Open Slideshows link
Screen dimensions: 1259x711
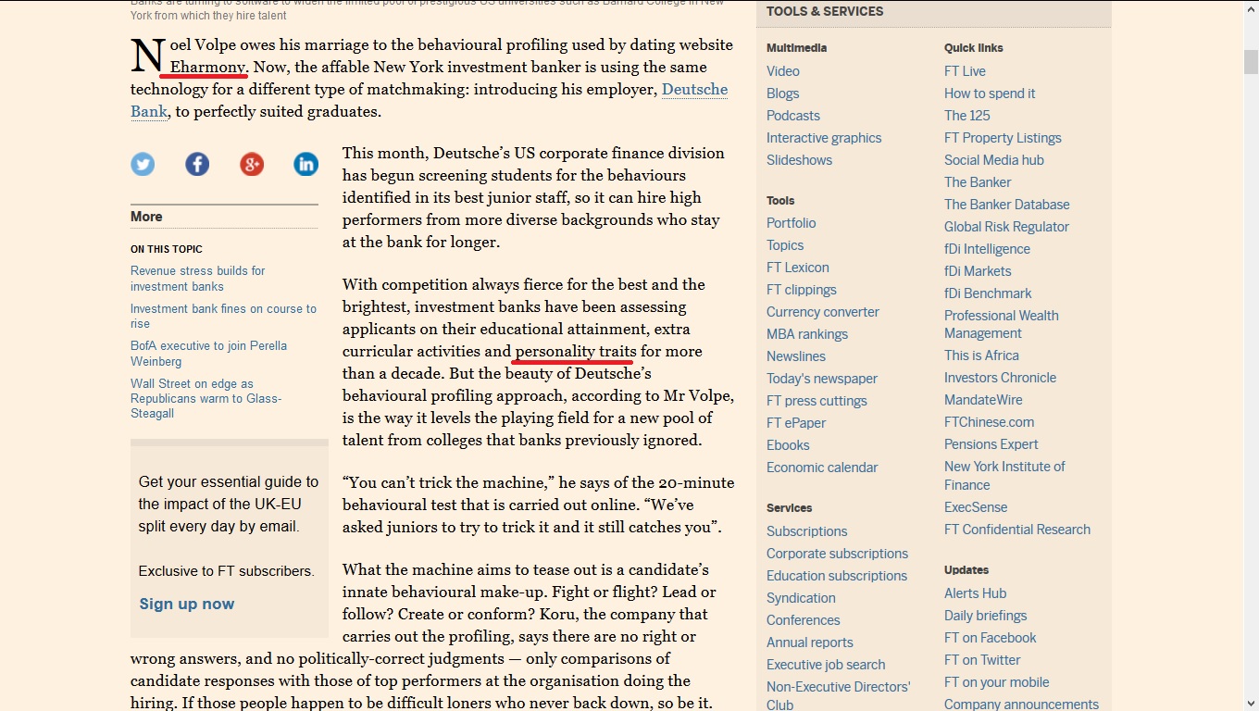pyautogui.click(x=799, y=160)
